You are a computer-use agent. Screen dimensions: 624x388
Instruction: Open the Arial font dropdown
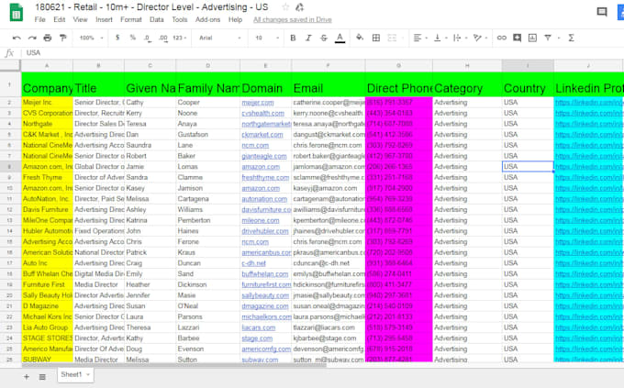pyautogui.click(x=220, y=38)
